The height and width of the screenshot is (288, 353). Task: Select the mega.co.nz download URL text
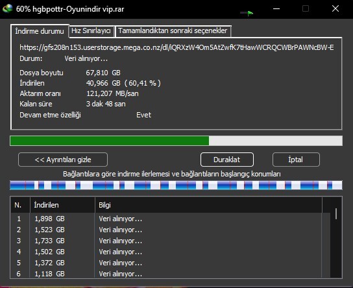(x=176, y=47)
